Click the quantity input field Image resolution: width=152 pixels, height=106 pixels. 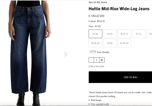[x=97, y=60]
